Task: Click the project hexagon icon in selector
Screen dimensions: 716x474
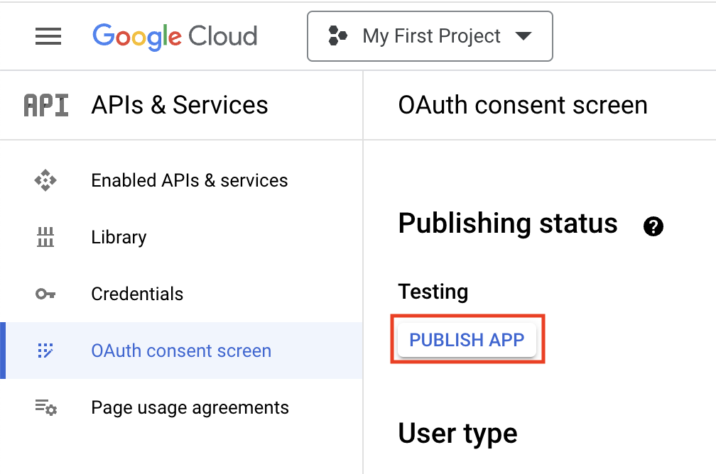Action: point(337,35)
